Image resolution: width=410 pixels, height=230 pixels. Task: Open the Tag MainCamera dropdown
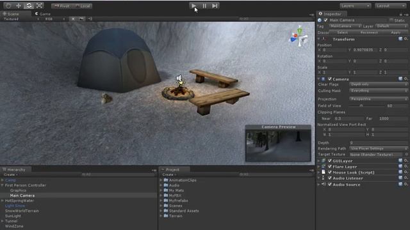(345, 26)
